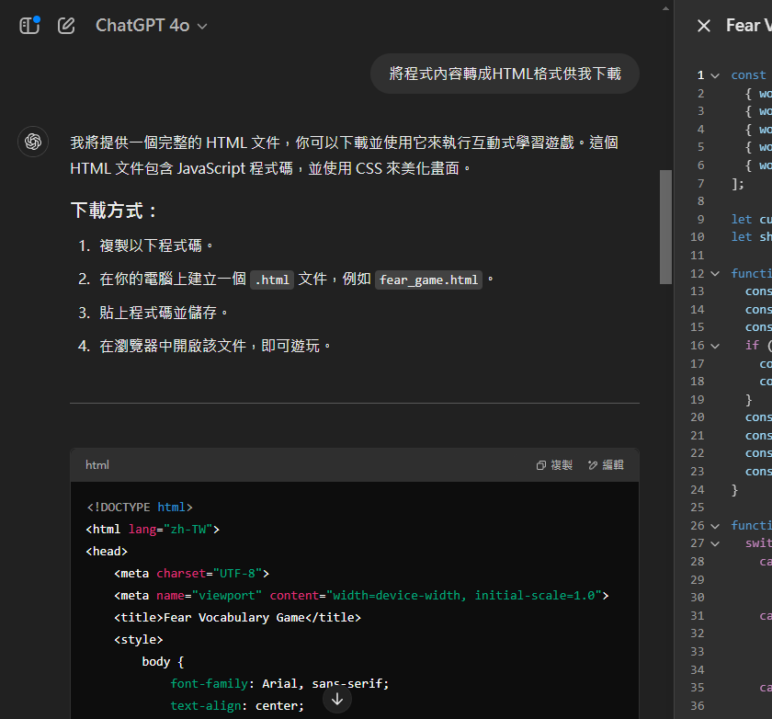
Task: Copy the html code block using 複製
Action: (x=554, y=465)
